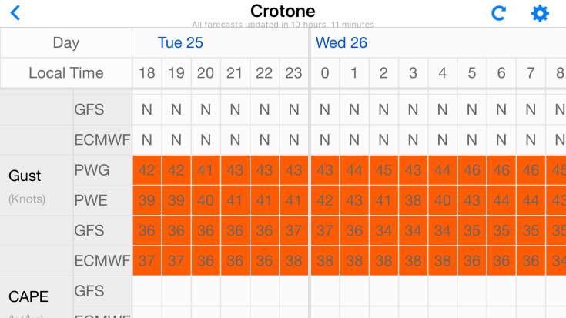The image size is (566, 318).
Task: Tap the Gust PWG row label
Action: coord(91,170)
